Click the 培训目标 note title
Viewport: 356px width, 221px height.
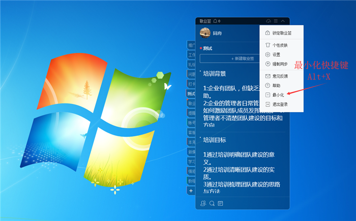pos(215,140)
